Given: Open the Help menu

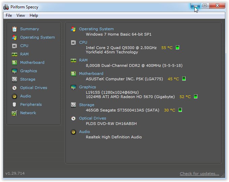Looking at the screenshot, I should 34,15.
